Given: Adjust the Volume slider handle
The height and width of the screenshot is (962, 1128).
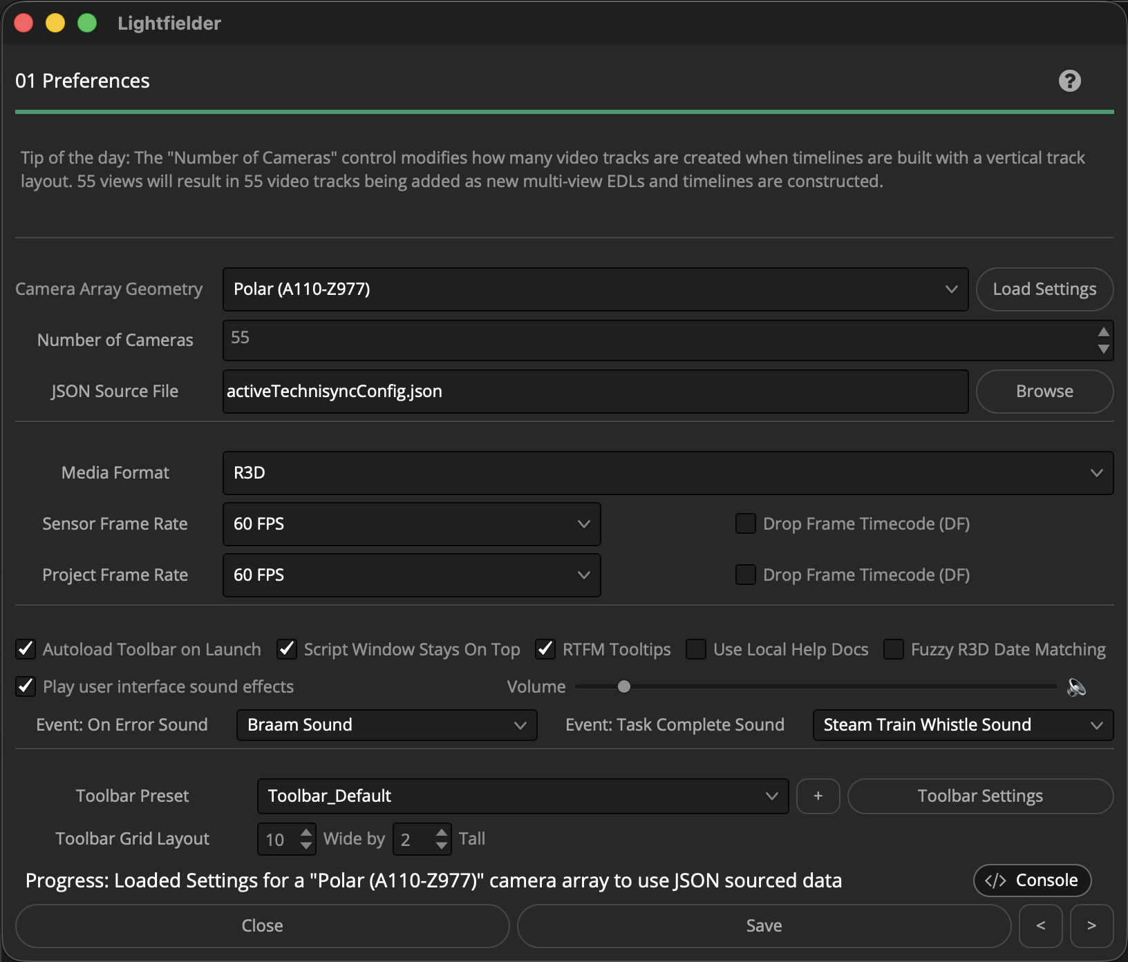Looking at the screenshot, I should (x=624, y=686).
